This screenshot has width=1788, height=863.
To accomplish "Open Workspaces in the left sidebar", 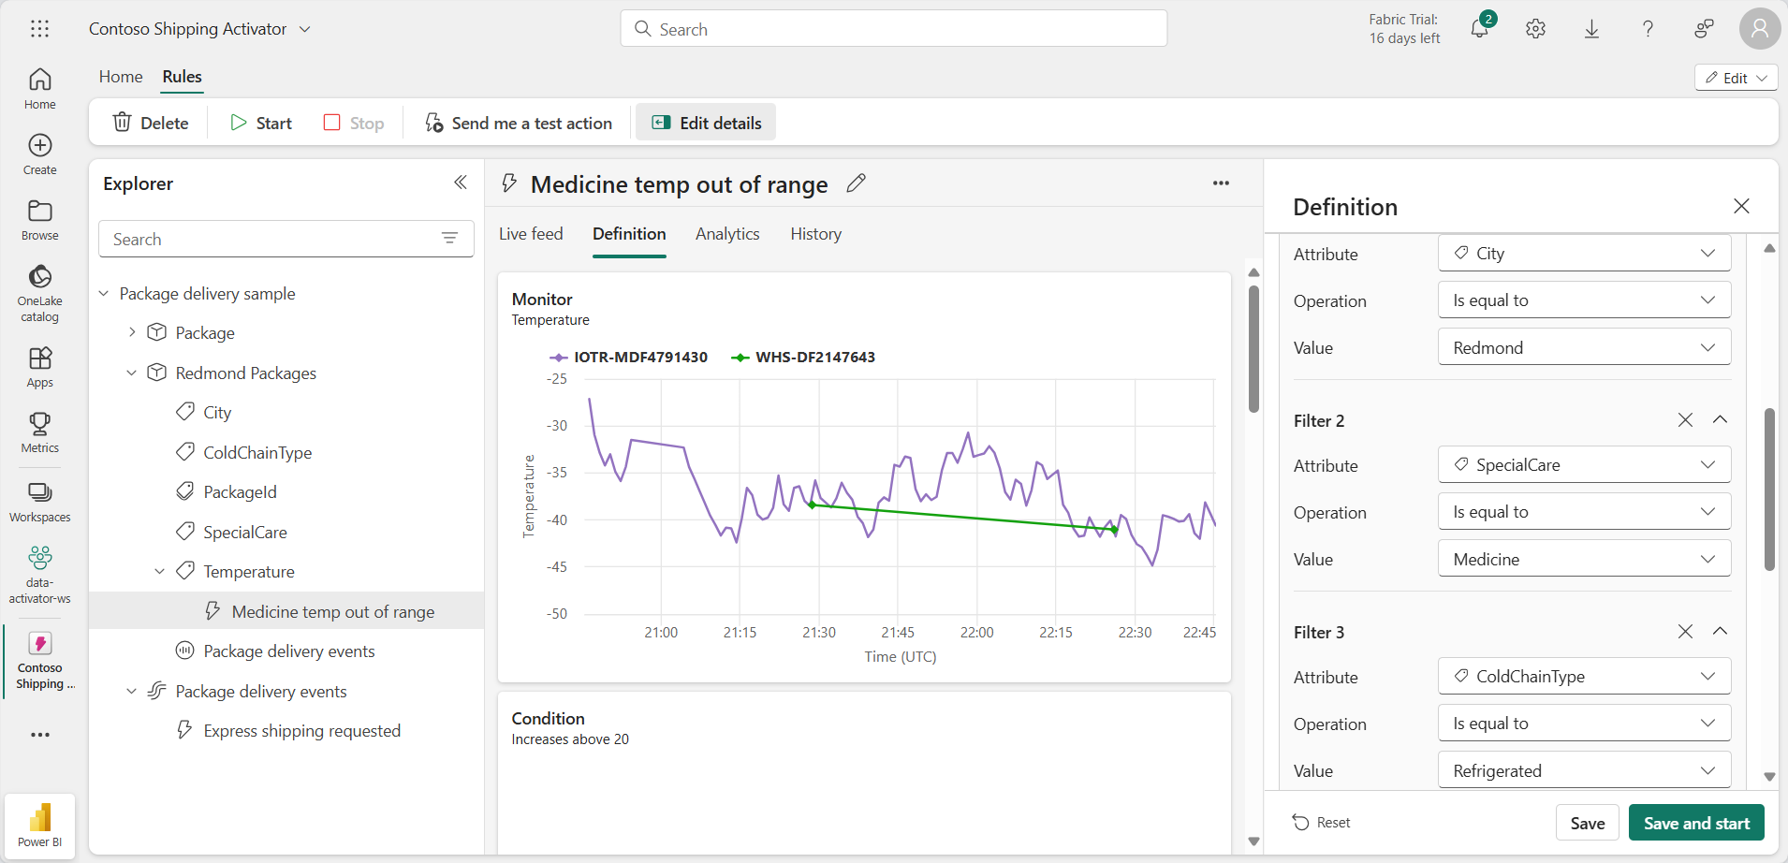I will [x=39, y=502].
